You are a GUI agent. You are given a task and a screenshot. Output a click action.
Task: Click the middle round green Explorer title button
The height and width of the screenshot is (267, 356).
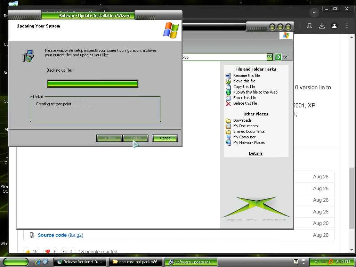[x=280, y=27]
